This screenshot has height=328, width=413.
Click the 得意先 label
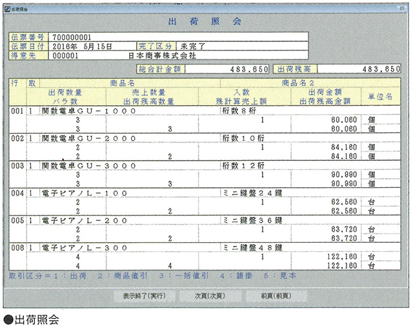28,56
